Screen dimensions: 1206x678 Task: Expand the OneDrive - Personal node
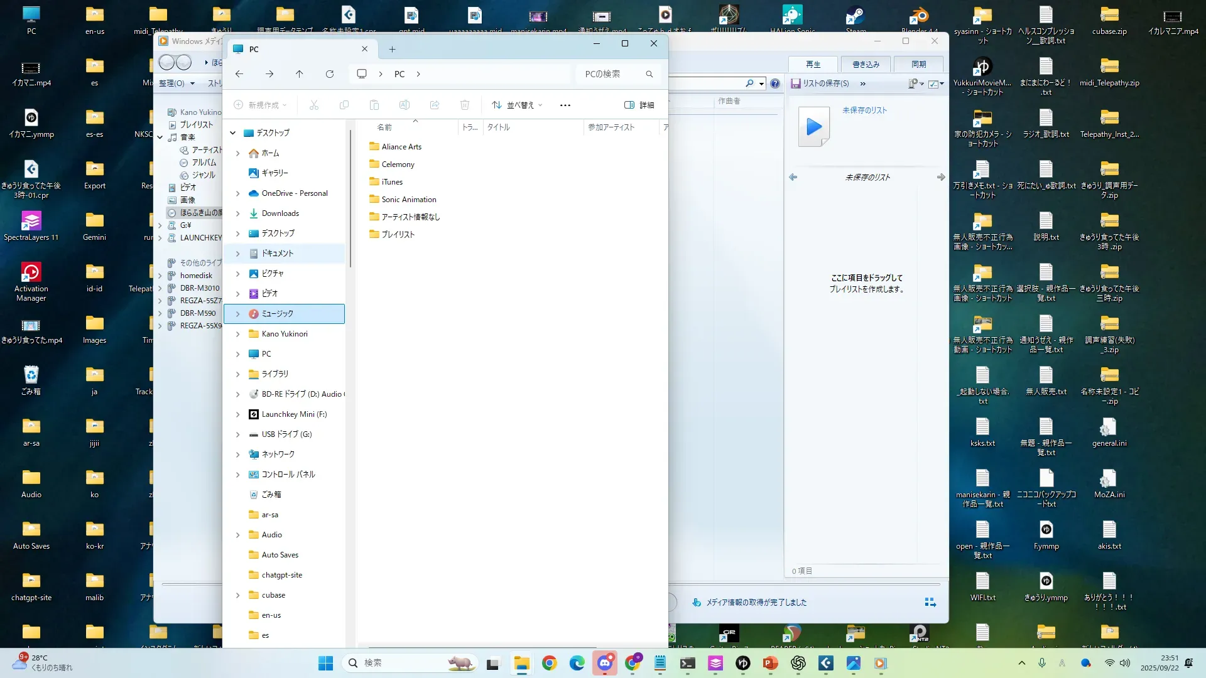pos(238,193)
